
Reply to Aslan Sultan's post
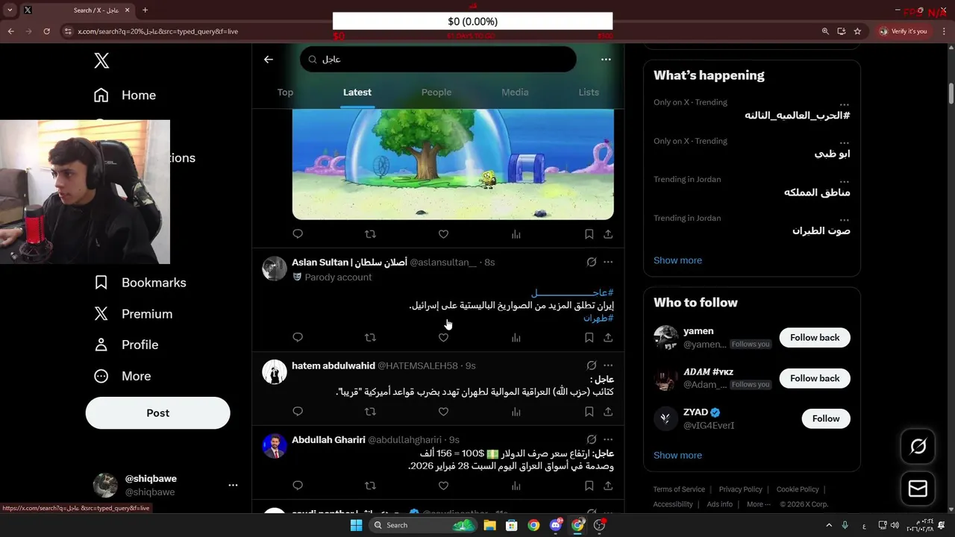pyautogui.click(x=298, y=338)
